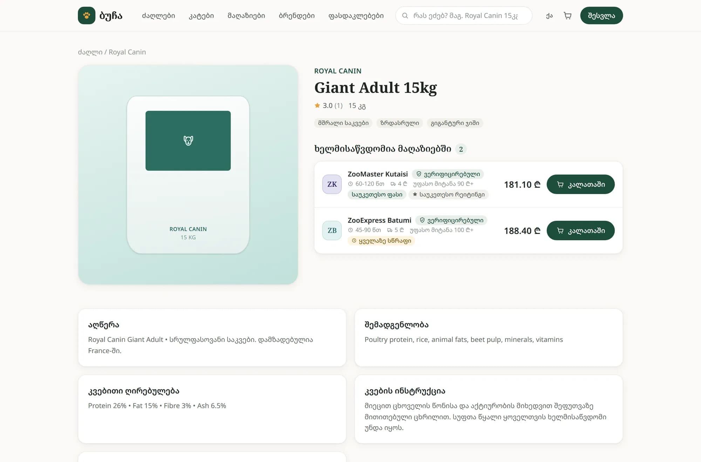Screen dimensions: 701x462
Task: Select the მშრალი საკვები tag
Action: (x=343, y=123)
